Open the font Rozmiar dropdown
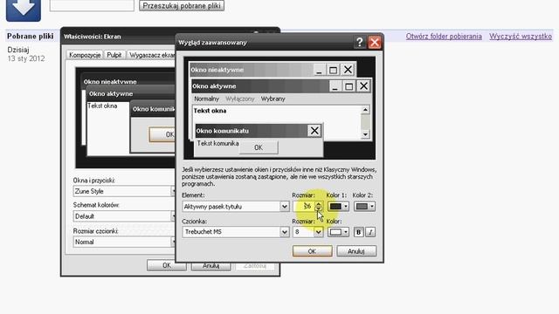This screenshot has width=559, height=314. 318,233
